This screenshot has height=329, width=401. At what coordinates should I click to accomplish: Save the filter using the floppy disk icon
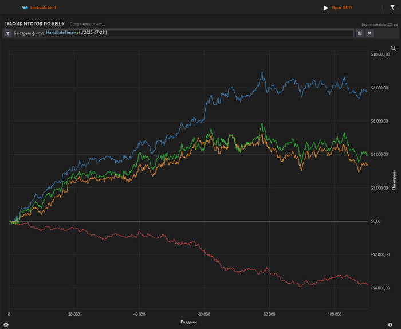359,33
